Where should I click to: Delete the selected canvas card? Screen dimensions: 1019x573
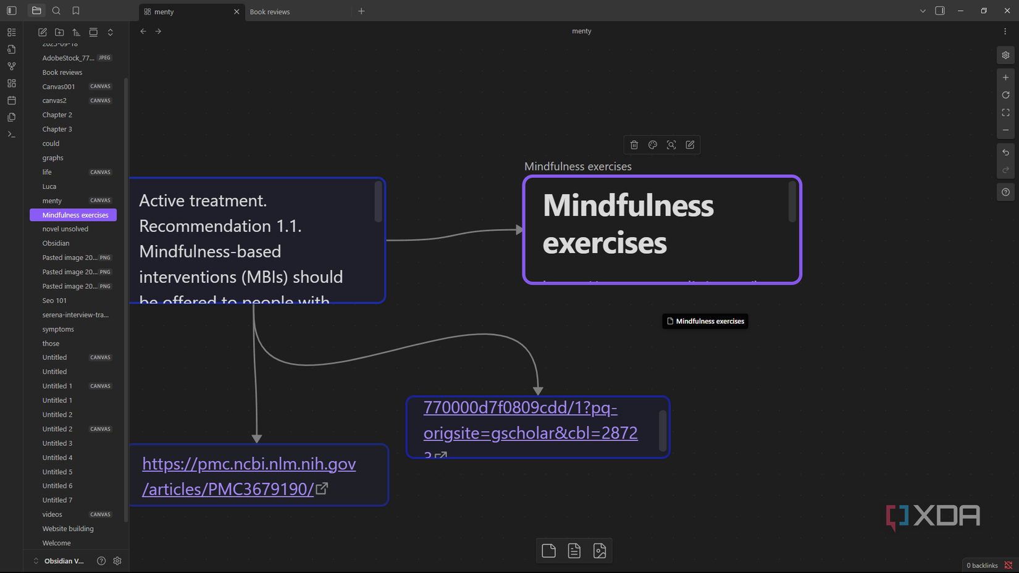[x=634, y=144]
